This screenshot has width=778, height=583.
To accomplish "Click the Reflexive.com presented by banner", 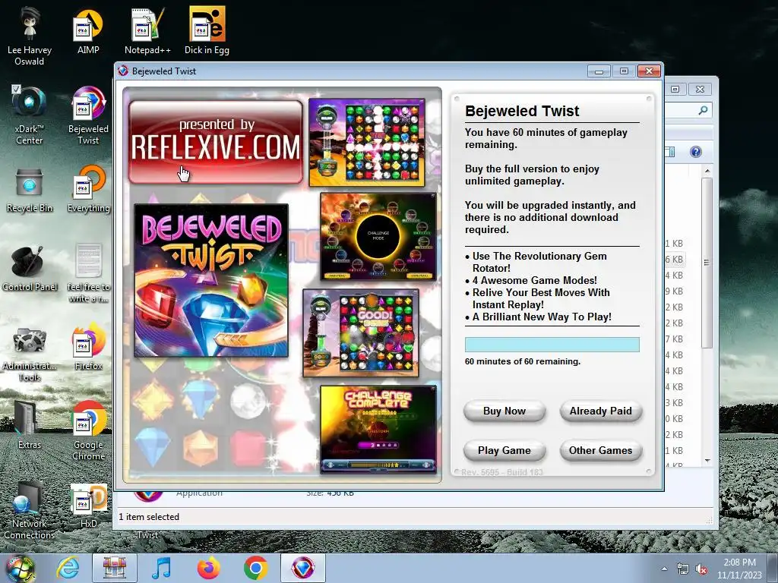I will pyautogui.click(x=215, y=142).
